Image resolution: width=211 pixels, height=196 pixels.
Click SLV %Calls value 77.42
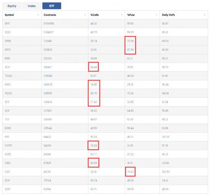coord(93,102)
